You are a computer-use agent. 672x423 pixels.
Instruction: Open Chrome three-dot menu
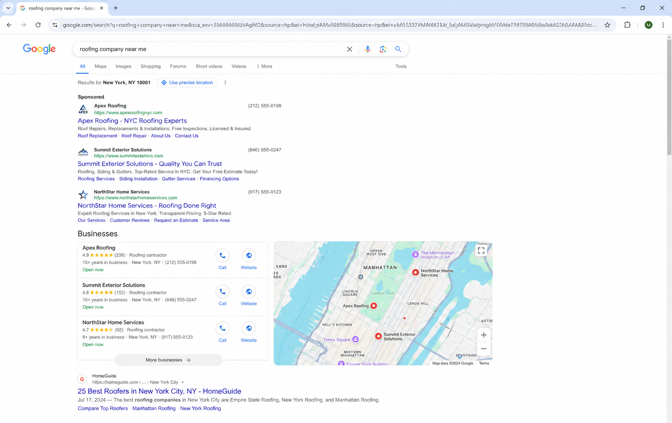coord(663,25)
